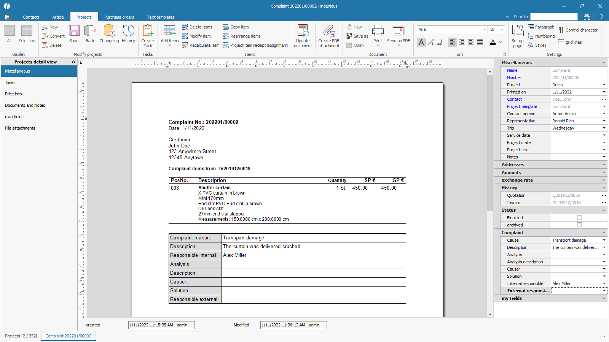Open the Text templates tab

point(161,17)
